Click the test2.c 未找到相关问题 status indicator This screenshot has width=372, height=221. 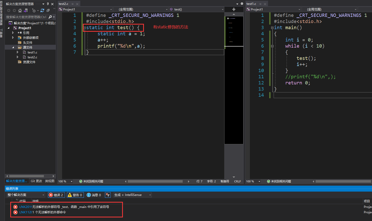click(x=91, y=181)
